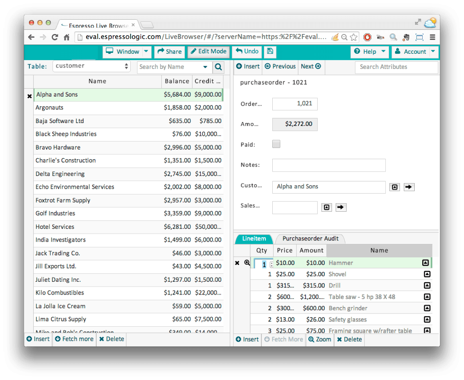Click inside the Notes input field
The height and width of the screenshot is (380, 464).
click(329, 165)
